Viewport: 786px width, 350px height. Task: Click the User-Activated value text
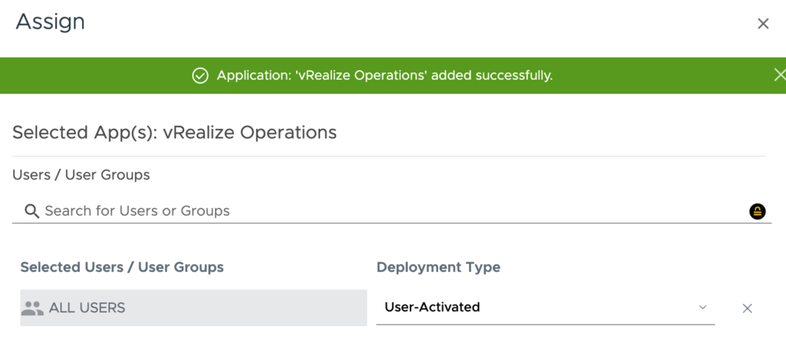point(432,307)
